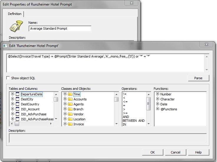Expand the Branch class node
The image size is (217, 162).
pos(65,109)
